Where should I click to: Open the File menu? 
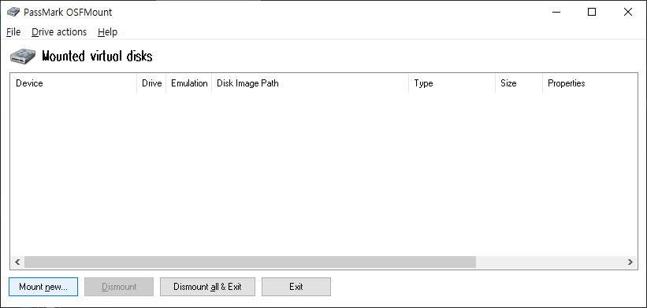(13, 32)
